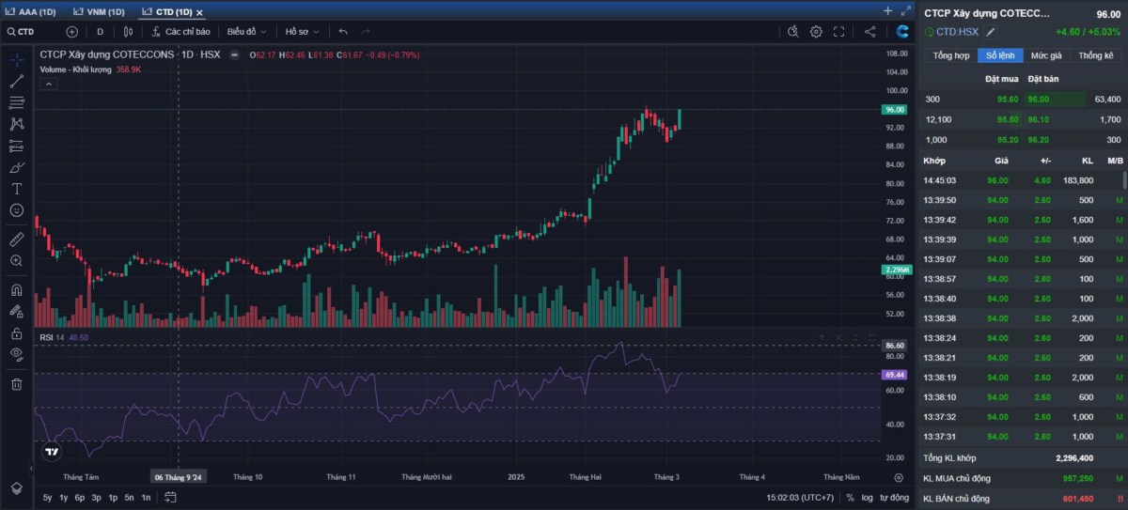Set time range to 5n
1128x510 pixels.
[x=129, y=497]
